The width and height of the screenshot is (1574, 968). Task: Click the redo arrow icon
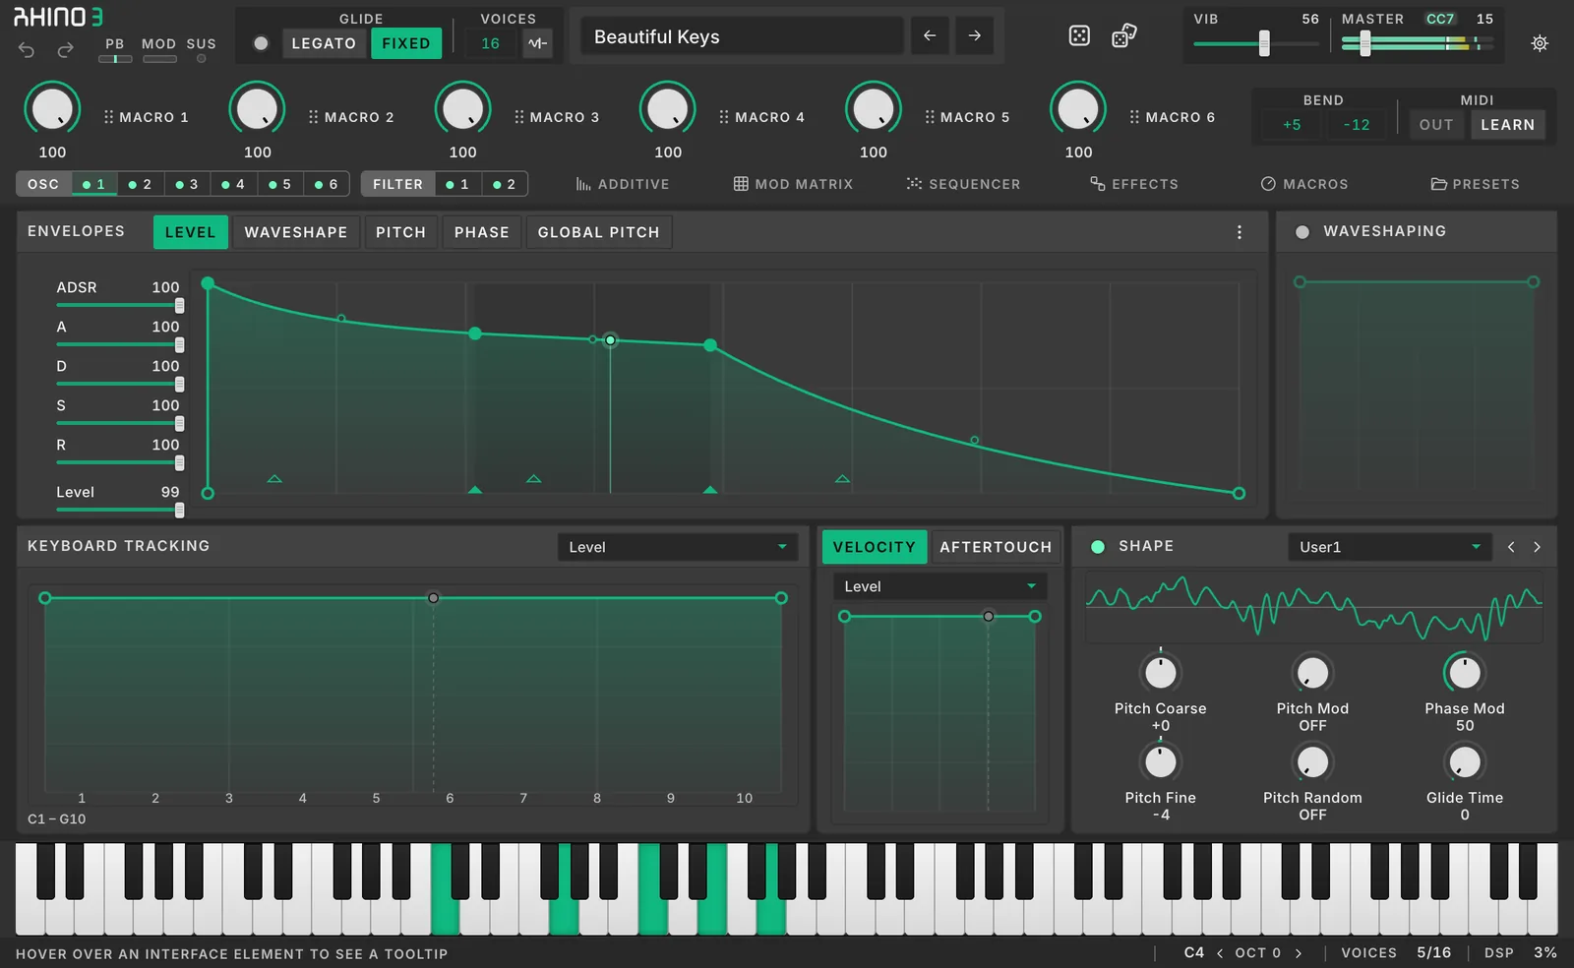tap(65, 49)
